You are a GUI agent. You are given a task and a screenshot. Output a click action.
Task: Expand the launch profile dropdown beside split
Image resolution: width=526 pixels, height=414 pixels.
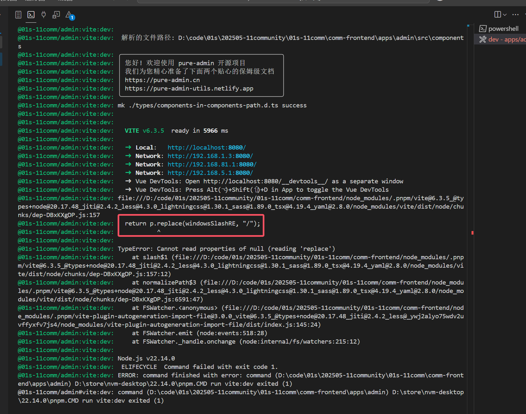click(505, 15)
